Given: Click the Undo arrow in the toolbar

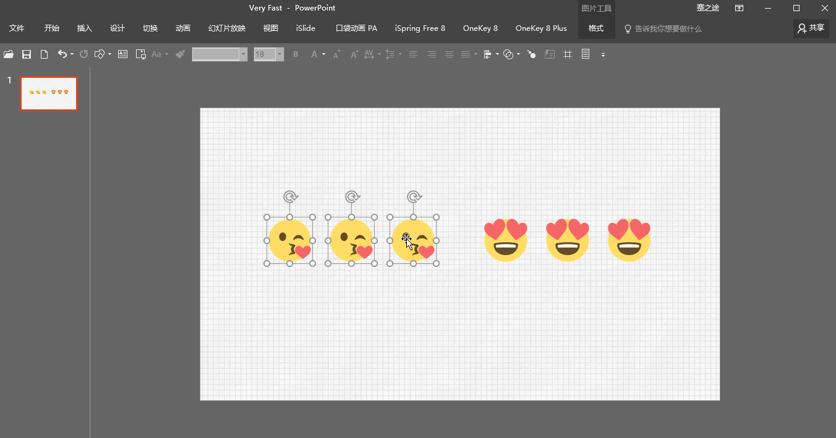Looking at the screenshot, I should point(62,54).
